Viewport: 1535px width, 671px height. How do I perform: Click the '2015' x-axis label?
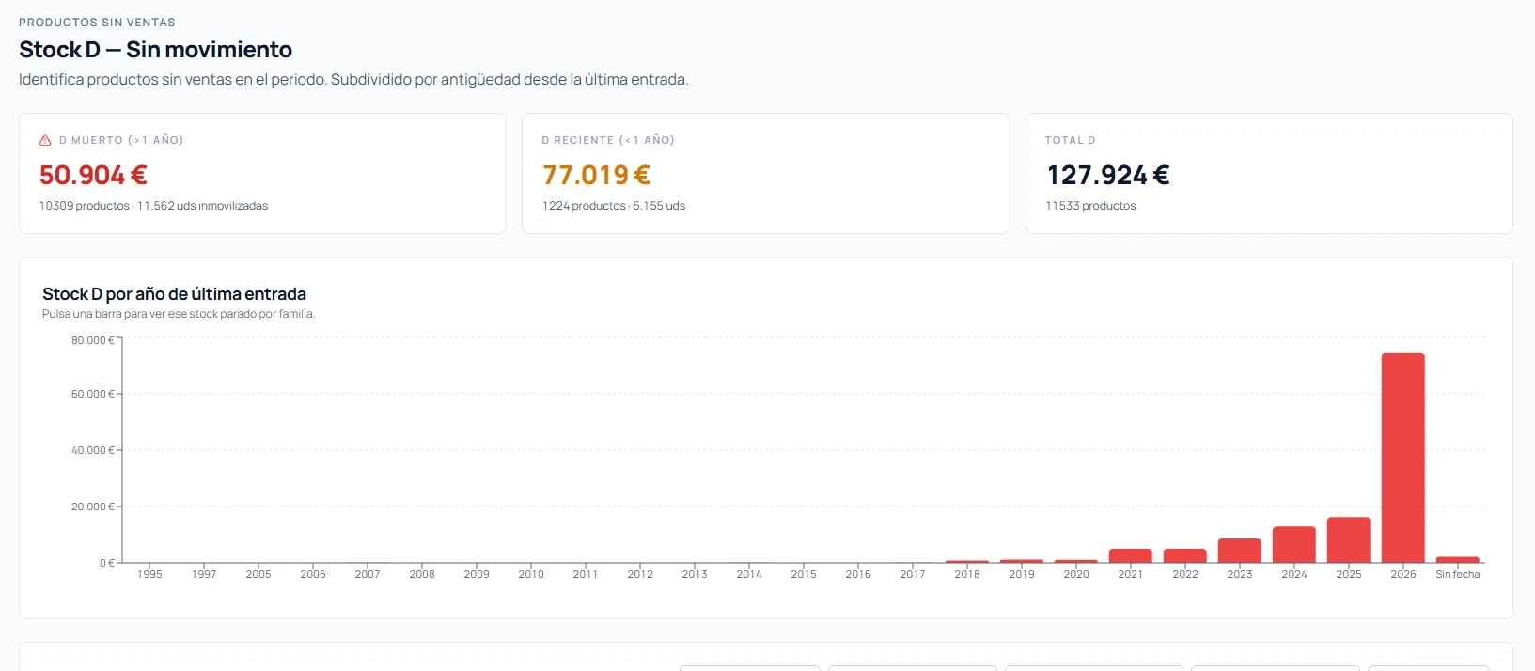[804, 574]
